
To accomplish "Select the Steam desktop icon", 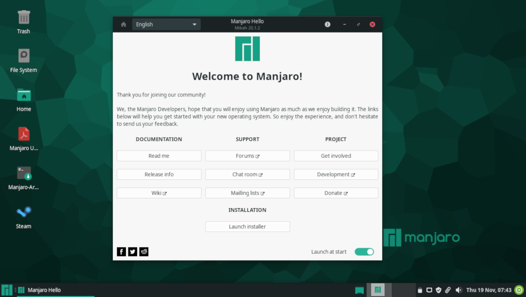I will click(x=23, y=217).
